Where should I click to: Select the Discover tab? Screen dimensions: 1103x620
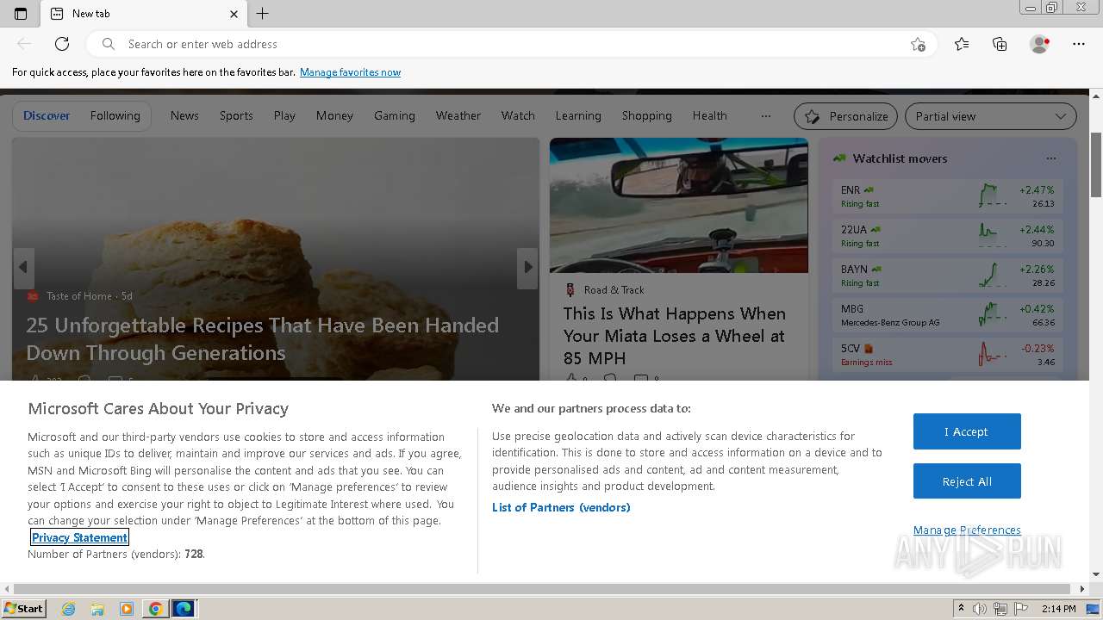click(47, 115)
